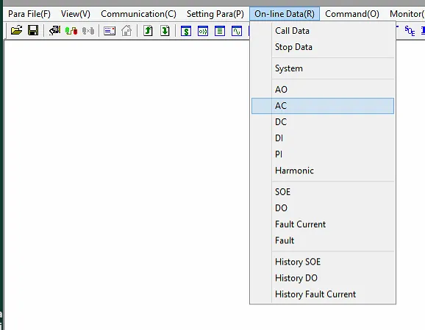The image size is (425, 330).
Task: Choose DO menu entry
Action: (x=323, y=208)
